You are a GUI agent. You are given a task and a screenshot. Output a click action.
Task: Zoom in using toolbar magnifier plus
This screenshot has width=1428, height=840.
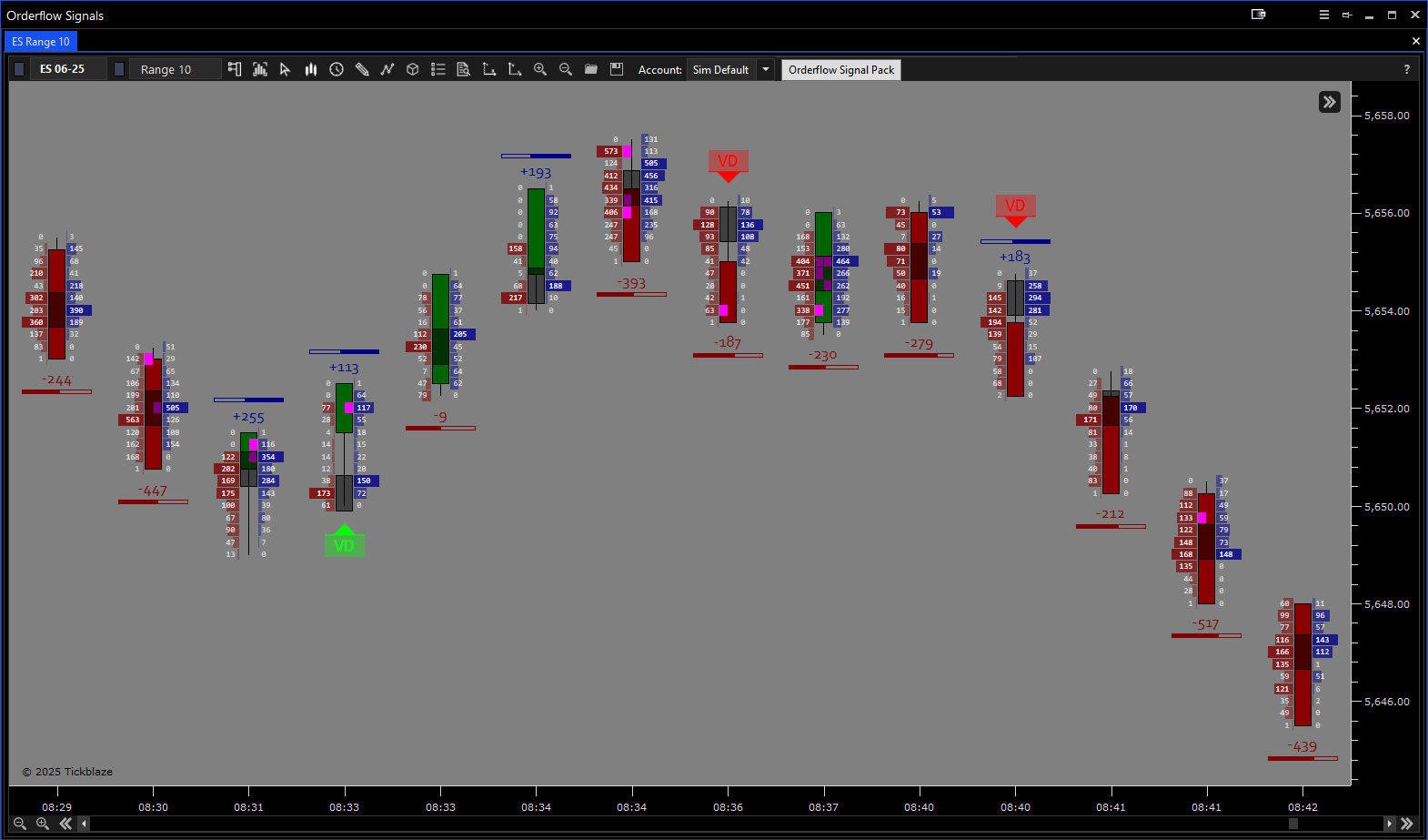(x=540, y=69)
